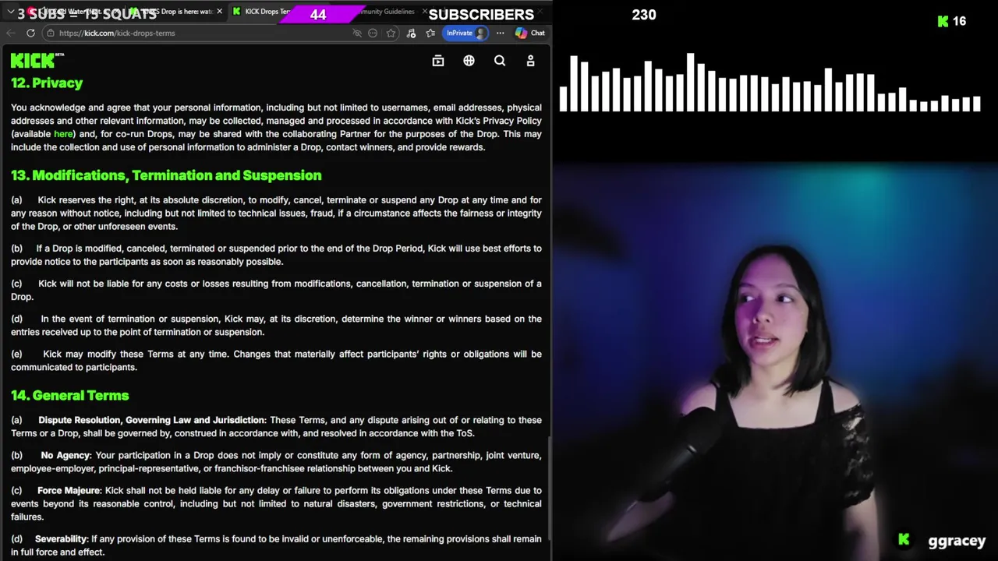Close the 'Drop is here' tab
This screenshot has height=561, width=998.
[x=219, y=12]
